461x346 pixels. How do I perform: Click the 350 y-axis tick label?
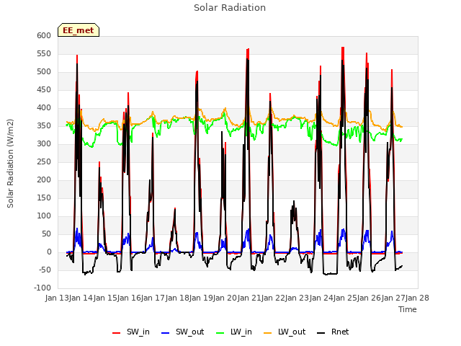[x=44, y=125]
